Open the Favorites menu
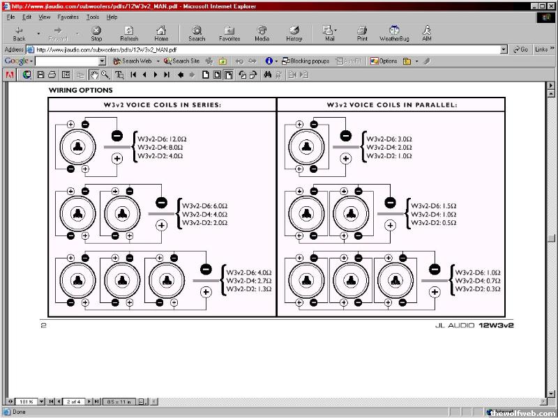The width and height of the screenshot is (558, 418). click(x=68, y=17)
